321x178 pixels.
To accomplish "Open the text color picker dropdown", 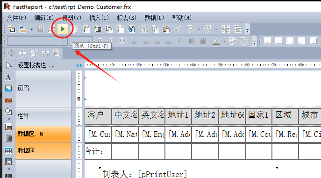I will (225, 42).
